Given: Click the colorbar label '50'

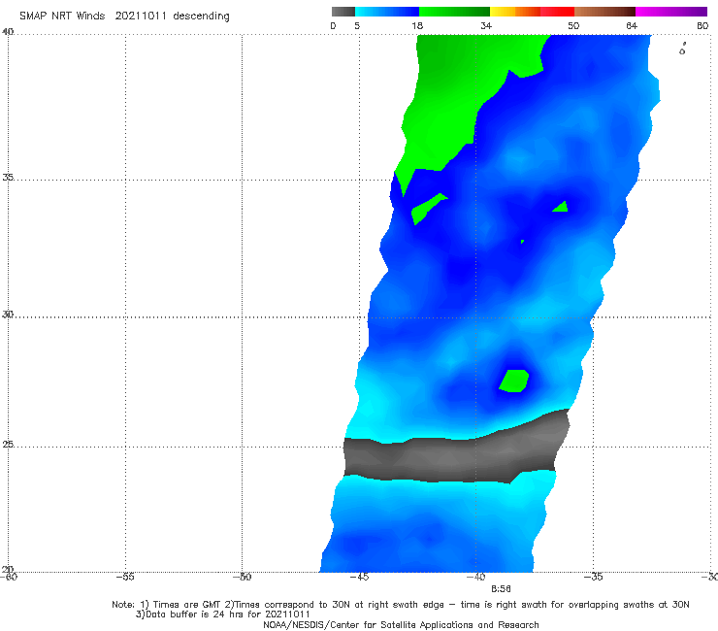Looking at the screenshot, I should click(x=573, y=25).
